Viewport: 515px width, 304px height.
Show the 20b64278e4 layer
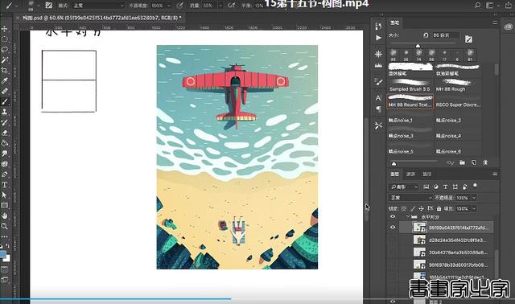coord(393,253)
